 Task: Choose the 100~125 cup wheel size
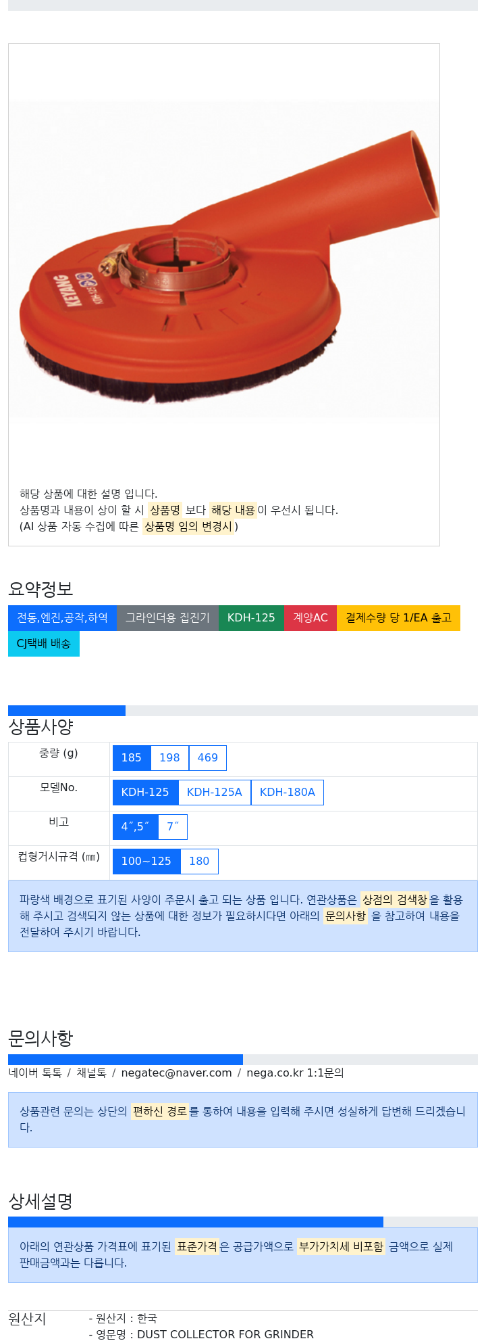pos(146,862)
